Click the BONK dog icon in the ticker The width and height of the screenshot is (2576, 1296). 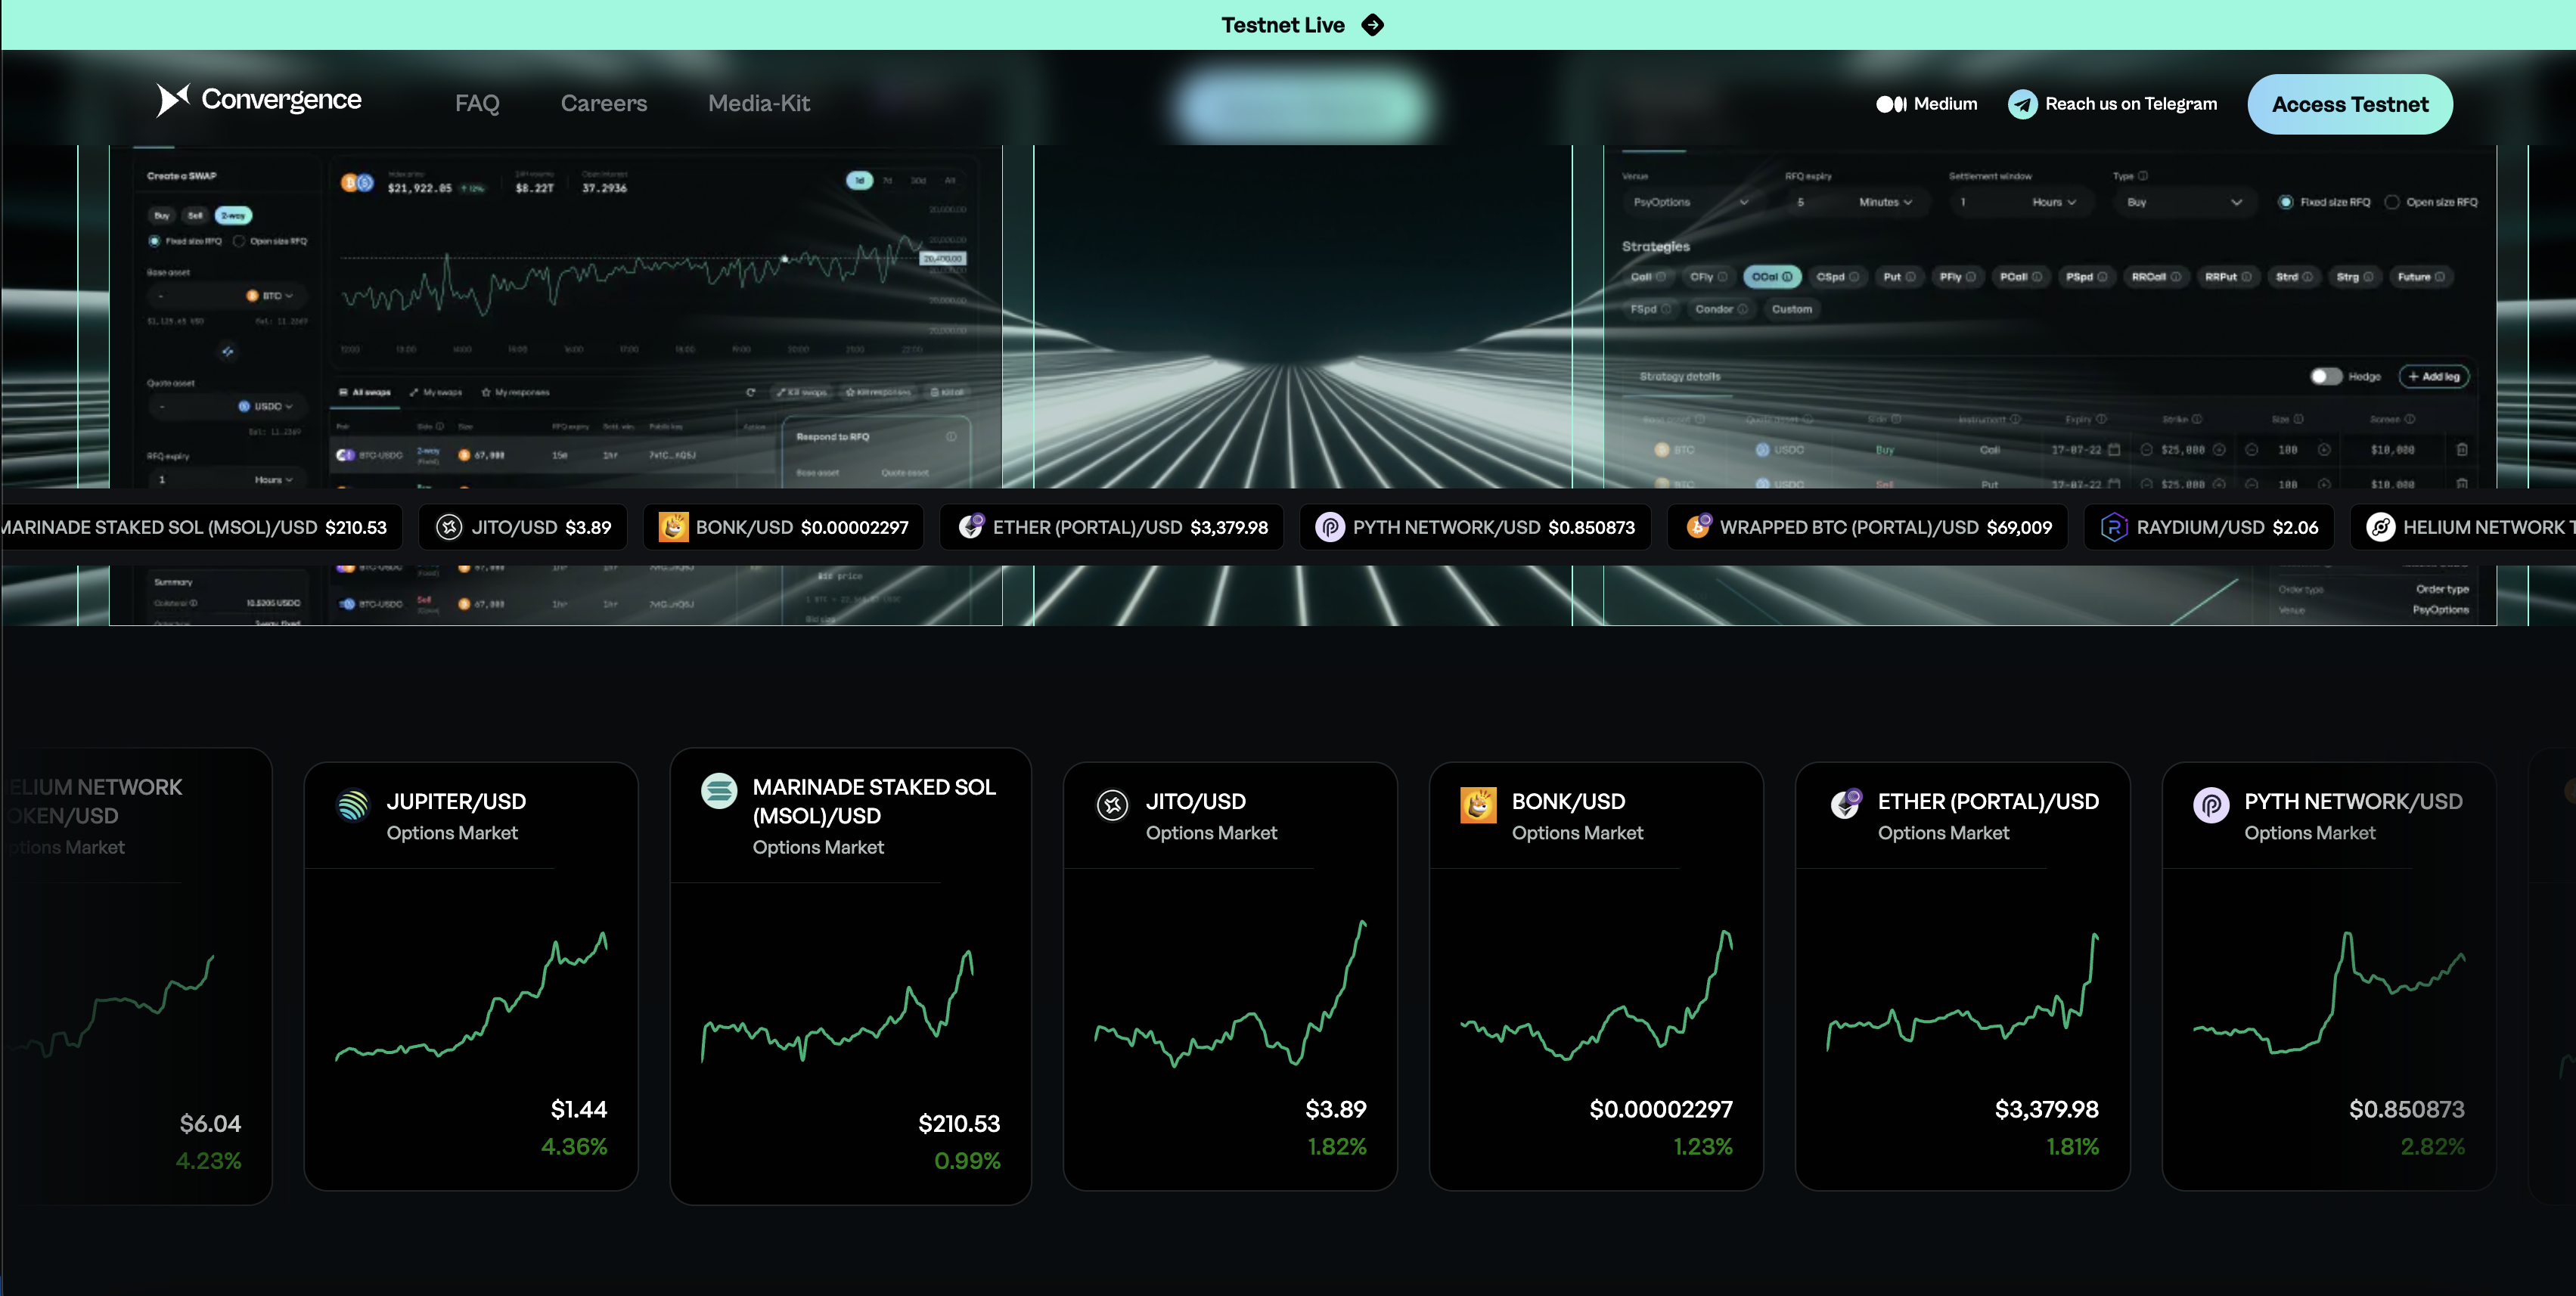(x=673, y=527)
